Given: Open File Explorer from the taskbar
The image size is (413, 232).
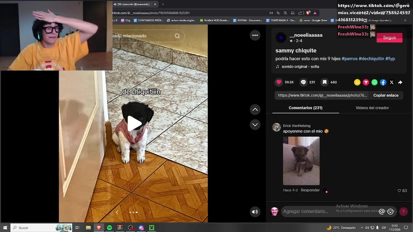Looking at the screenshot, I should [x=88, y=228].
